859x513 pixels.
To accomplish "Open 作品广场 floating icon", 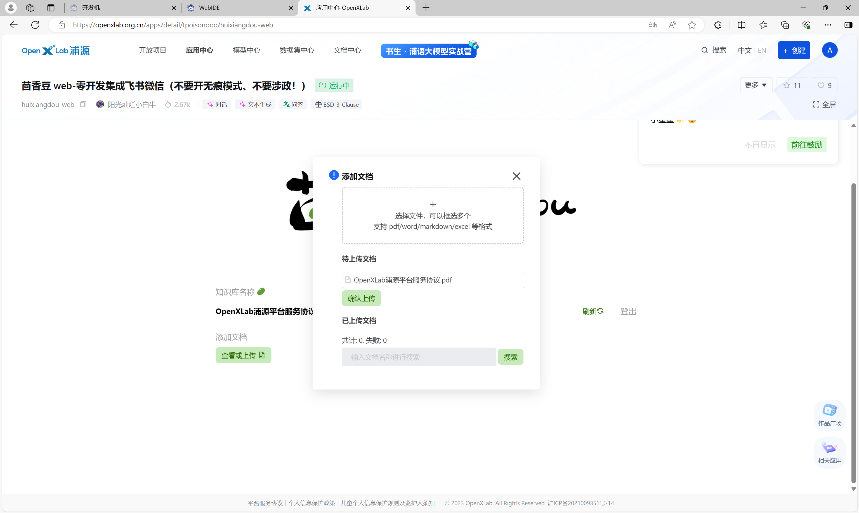I will [x=830, y=415].
